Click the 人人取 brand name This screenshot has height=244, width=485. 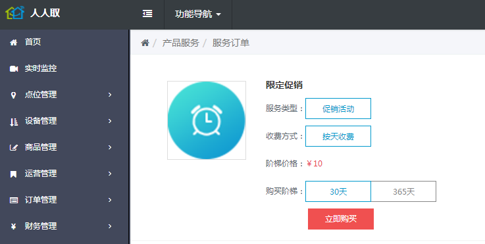45,13
